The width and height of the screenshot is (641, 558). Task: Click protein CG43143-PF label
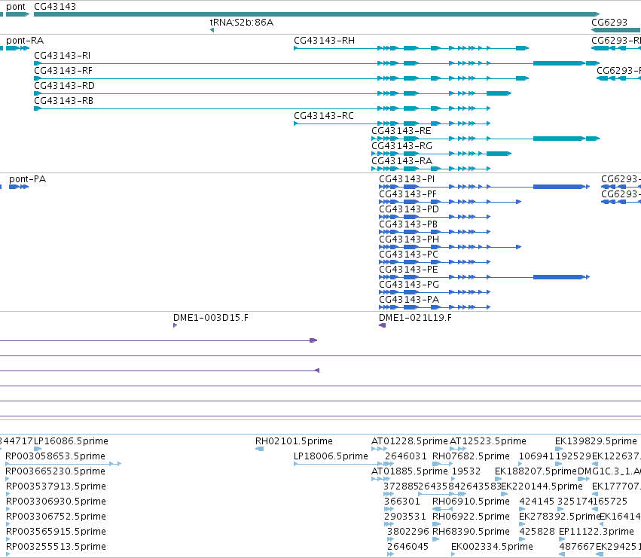(x=408, y=194)
